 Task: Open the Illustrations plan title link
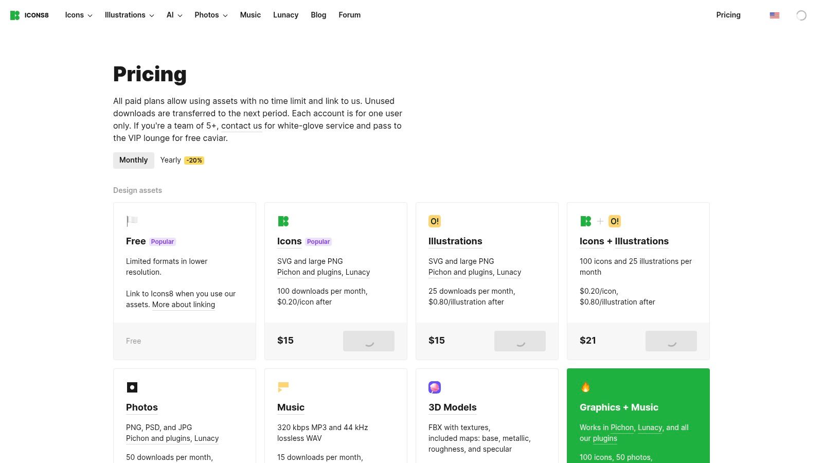[x=455, y=241]
